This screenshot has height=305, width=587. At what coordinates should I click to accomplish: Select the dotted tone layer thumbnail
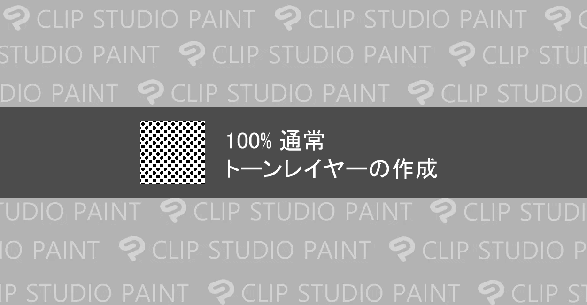click(x=173, y=152)
